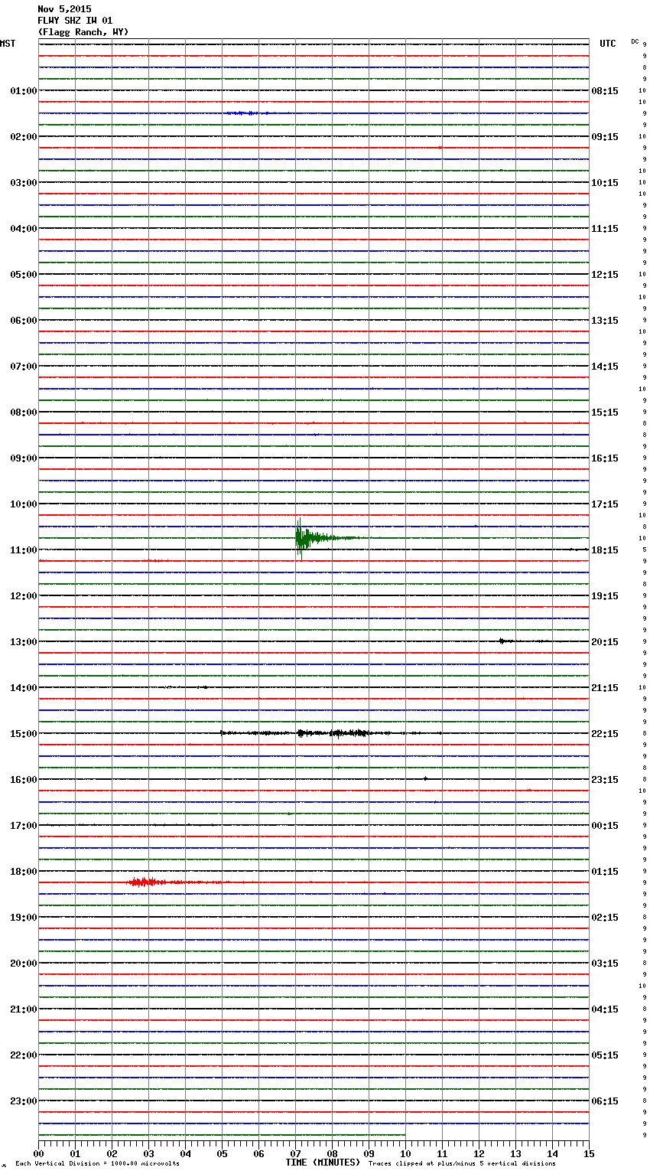The image size is (650, 1174).
Task: Click the '10:00' MST time label
Action: coord(23,504)
